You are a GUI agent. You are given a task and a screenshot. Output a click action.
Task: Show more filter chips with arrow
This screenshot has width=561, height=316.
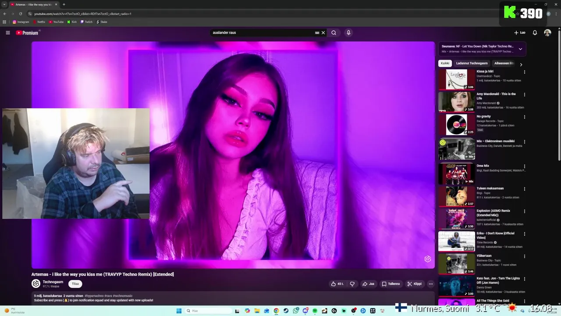pyautogui.click(x=521, y=65)
